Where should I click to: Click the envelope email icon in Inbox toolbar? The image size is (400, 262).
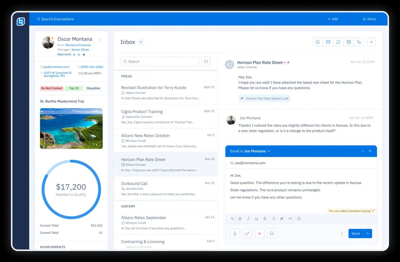pos(328,42)
